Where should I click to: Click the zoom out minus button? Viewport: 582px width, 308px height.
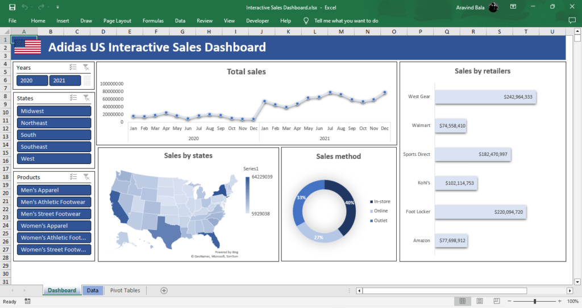pos(510,301)
